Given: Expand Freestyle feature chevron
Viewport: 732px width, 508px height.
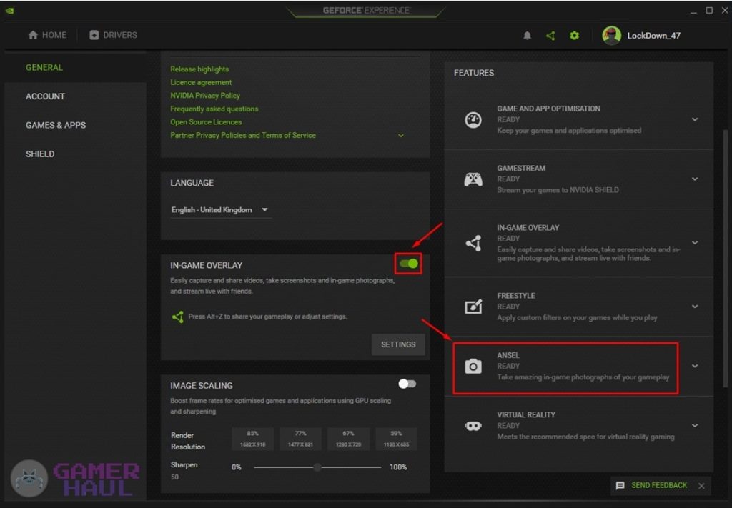Looking at the screenshot, I should click(695, 307).
